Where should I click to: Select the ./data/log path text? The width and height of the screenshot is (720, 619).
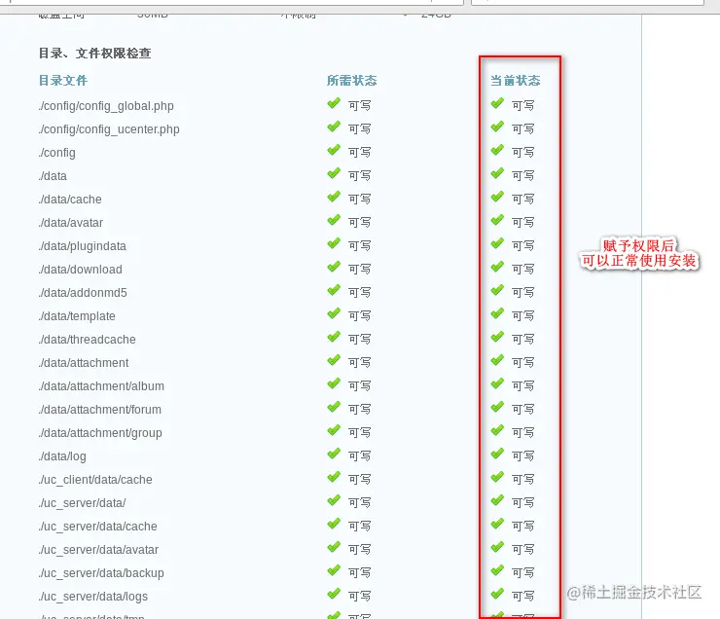(x=62, y=456)
